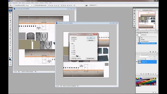The height and width of the screenshot is (94, 167).
Task: Open the Filter menu
Action: coord(32,3)
